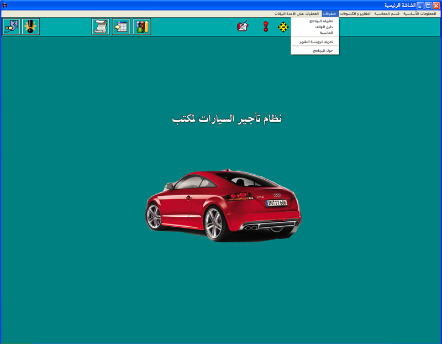Image resolution: width=442 pixels, height=344 pixels.
Task: Select تعاريف البرنامج from the dropdown
Action: tap(321, 20)
